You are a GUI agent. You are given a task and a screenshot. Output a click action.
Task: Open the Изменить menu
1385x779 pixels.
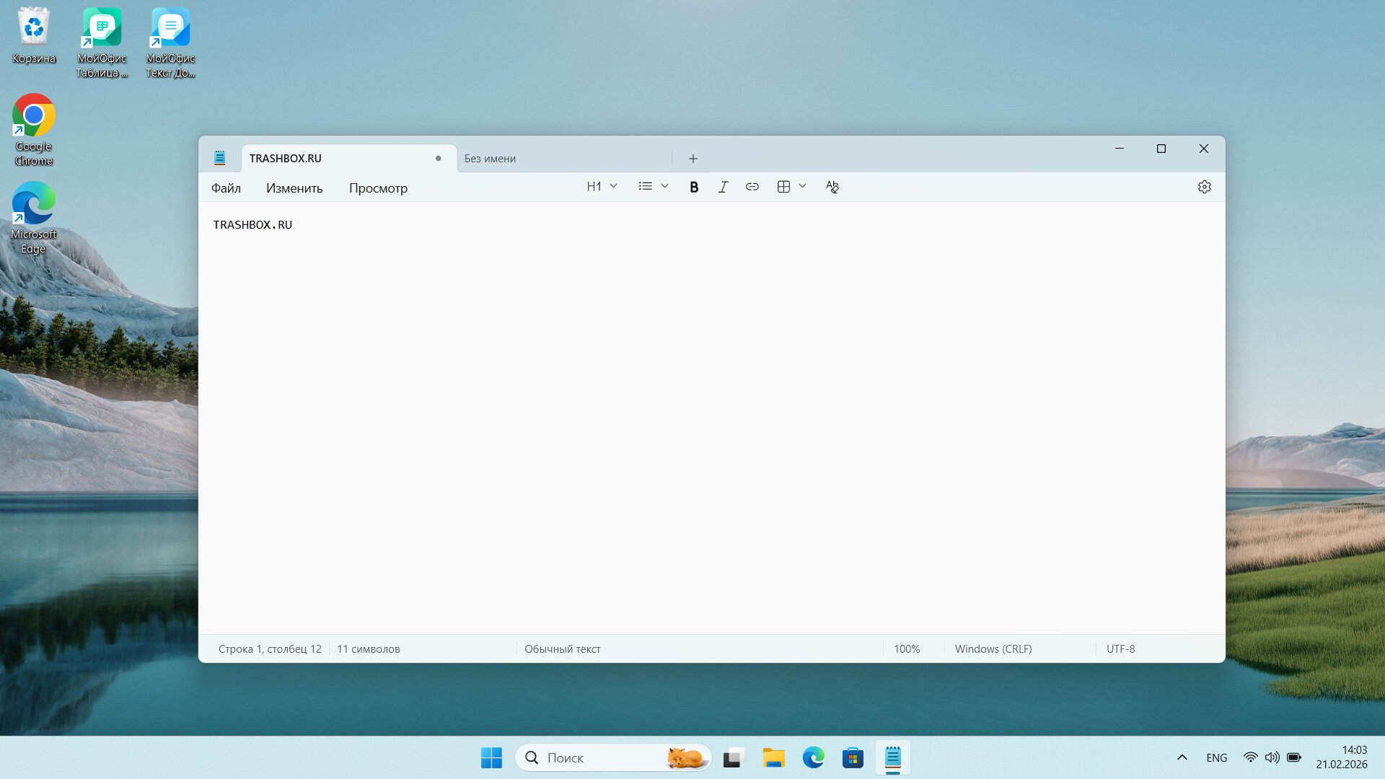pyautogui.click(x=294, y=188)
